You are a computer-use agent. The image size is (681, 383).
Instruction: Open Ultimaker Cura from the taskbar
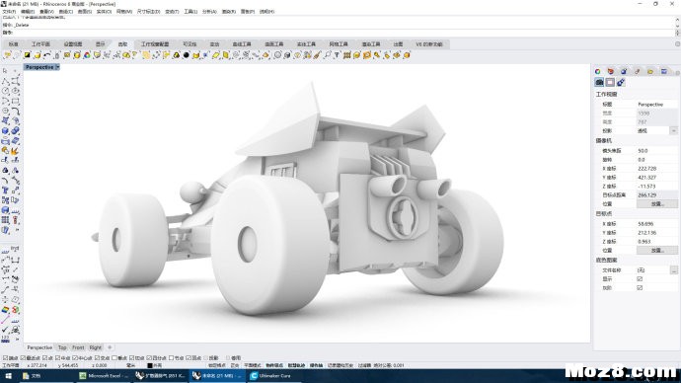point(273,376)
